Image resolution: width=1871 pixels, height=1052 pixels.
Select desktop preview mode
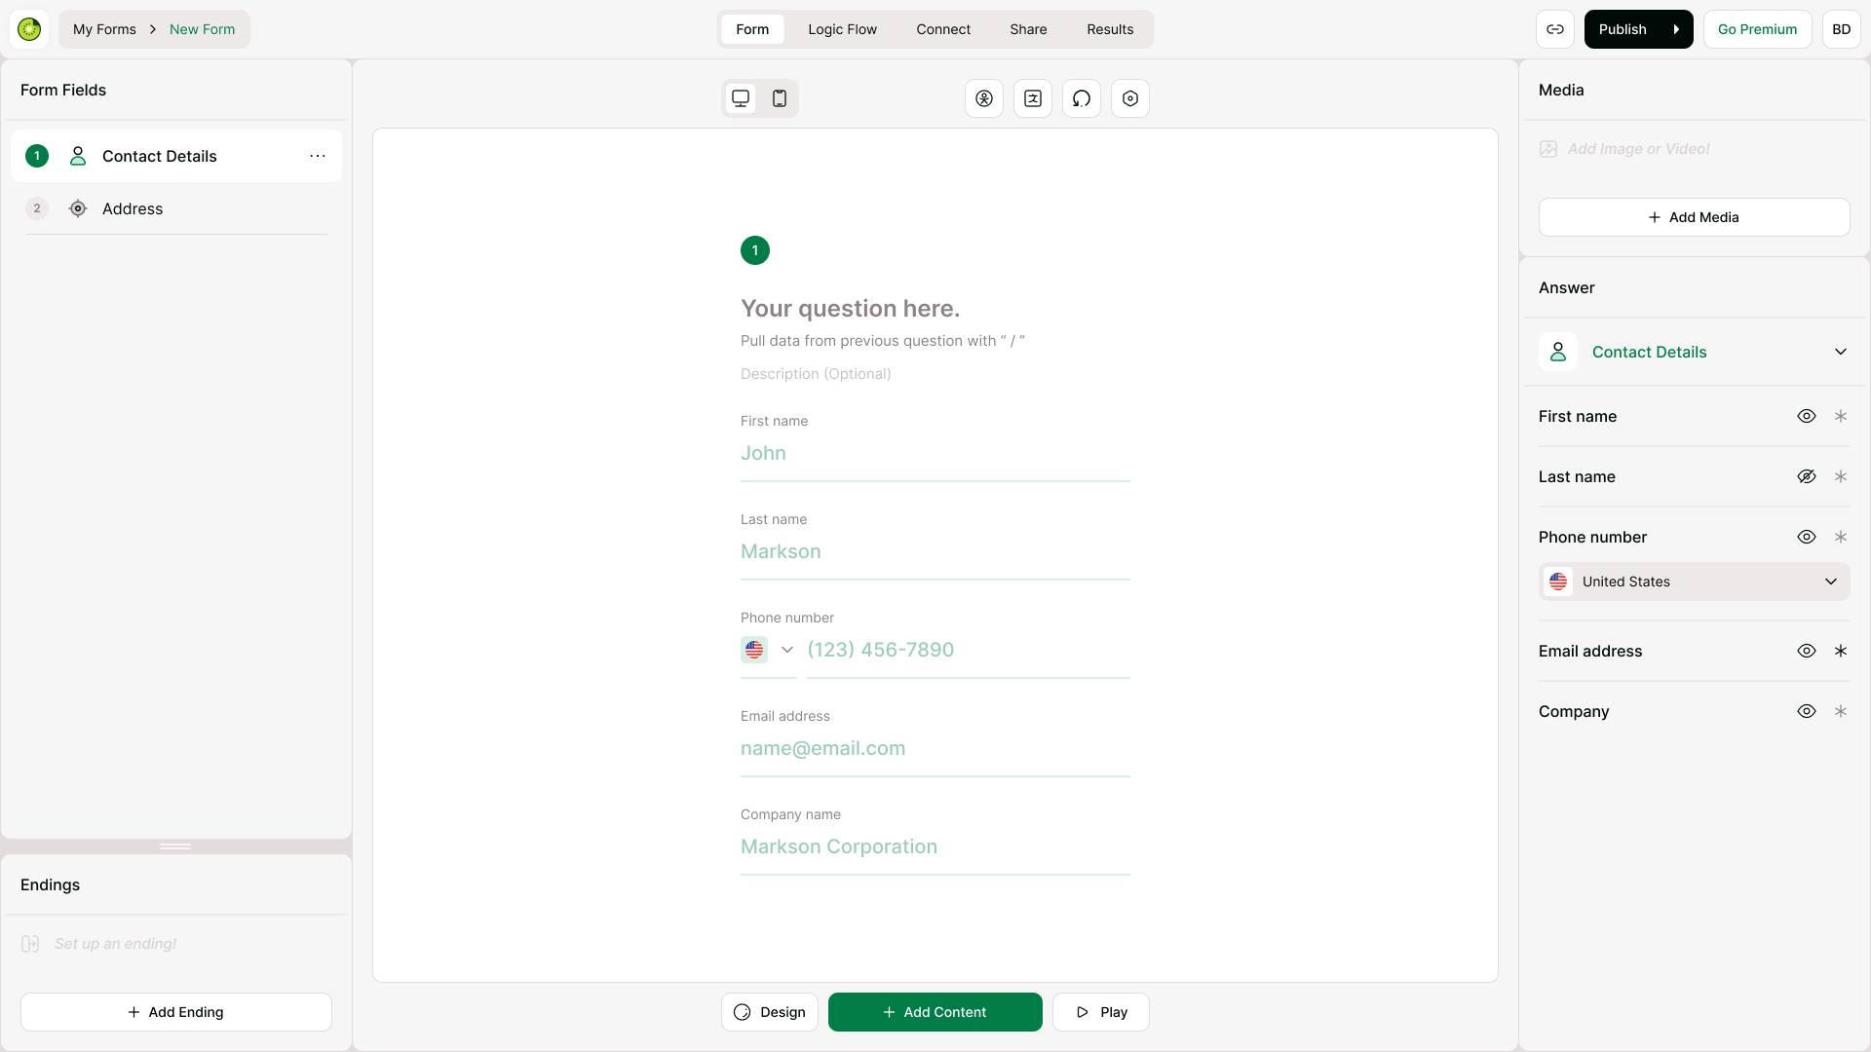click(742, 98)
